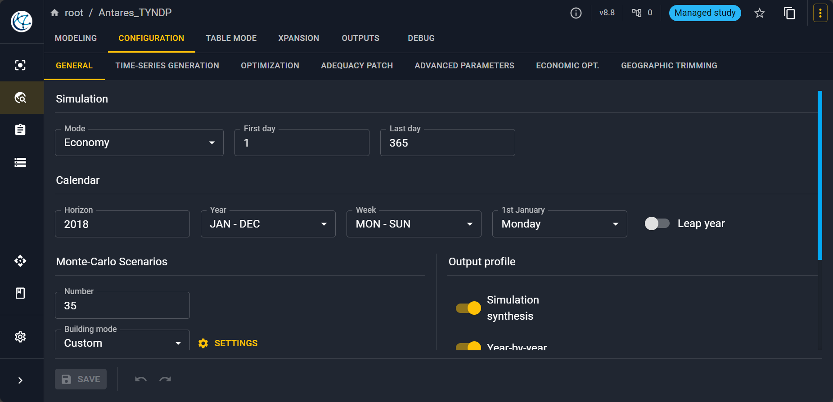Select the GENERAL sub-tab
Viewport: 833px width, 402px height.
point(74,66)
